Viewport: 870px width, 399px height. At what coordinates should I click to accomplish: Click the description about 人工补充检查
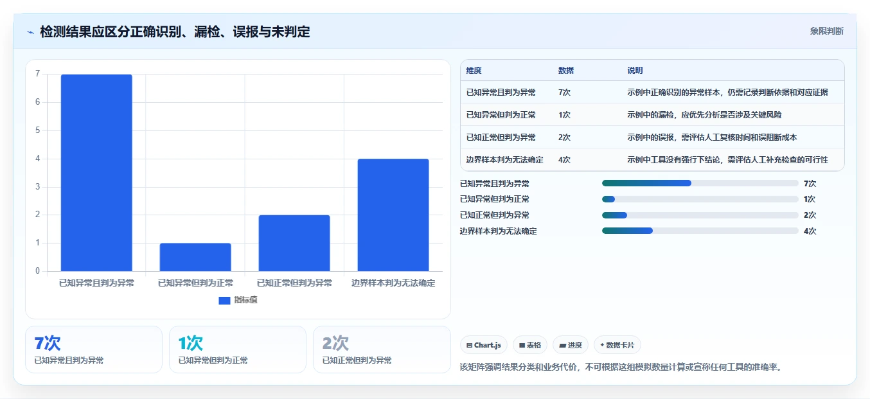point(727,160)
